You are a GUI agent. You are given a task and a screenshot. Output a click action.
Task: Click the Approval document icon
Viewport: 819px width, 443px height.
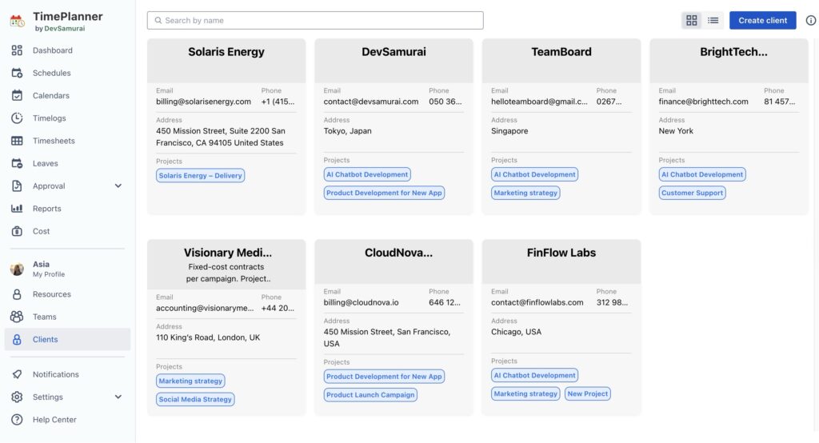(17, 186)
